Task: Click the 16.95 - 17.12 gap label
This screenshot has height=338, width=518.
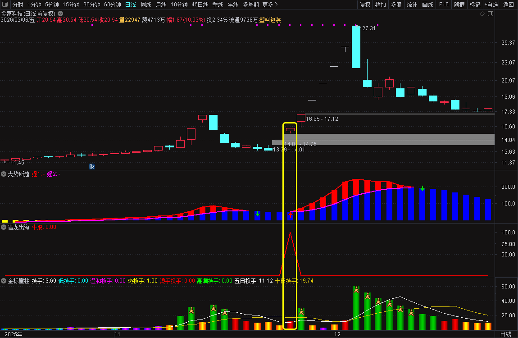Action: pos(322,119)
